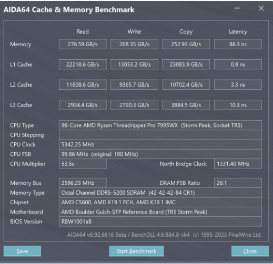This screenshot has height=264, width=273.
Task: Select the CPU Type Threadripper Pro 7995WX field
Action: pos(160,125)
